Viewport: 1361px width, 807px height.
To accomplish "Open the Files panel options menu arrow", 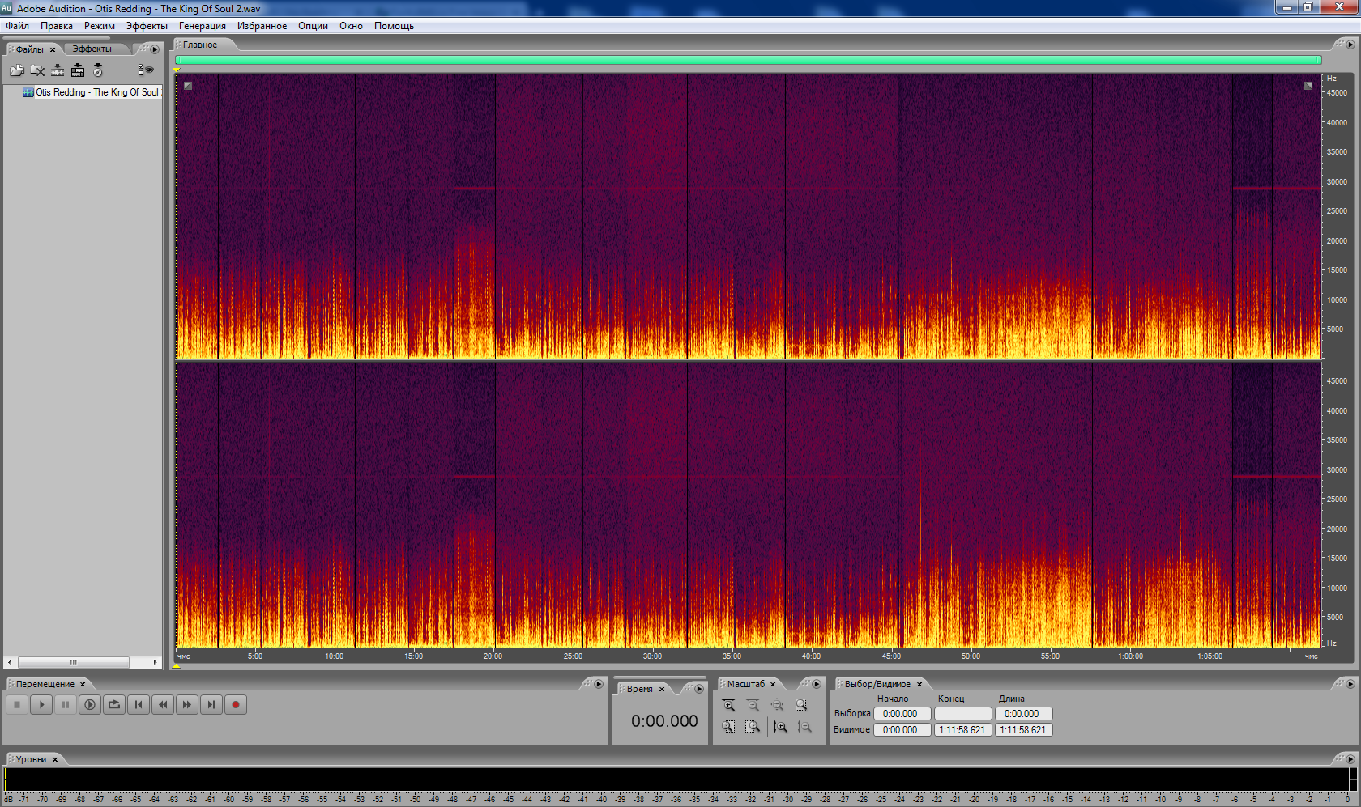I will coord(155,49).
